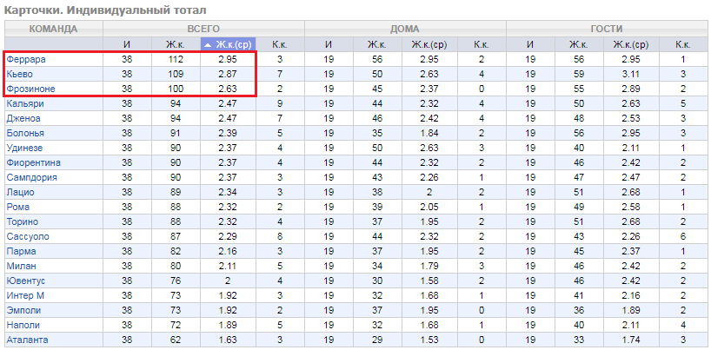Screen dimensions: 711x350
Task: Sort by the К.к. column under ДОМА
Action: pos(482,44)
